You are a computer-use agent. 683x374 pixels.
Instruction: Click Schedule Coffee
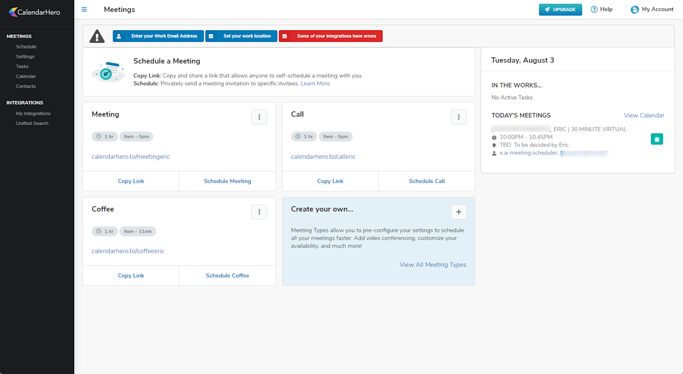click(x=227, y=276)
